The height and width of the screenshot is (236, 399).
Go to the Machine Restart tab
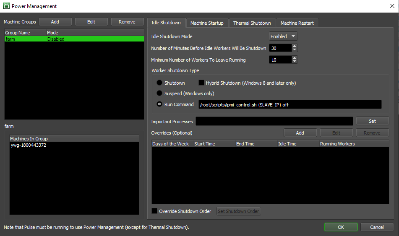(x=297, y=23)
